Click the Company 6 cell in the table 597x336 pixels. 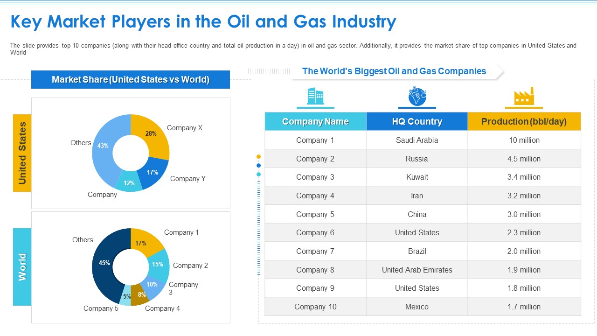tap(315, 232)
